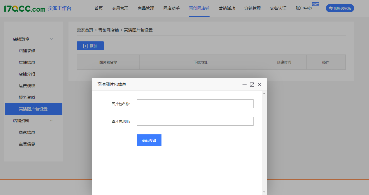Screen dimensions: 369x195
Task: Open the 营销活动 navigation item
Action: 227,8
